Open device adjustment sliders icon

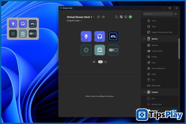pos(98,17)
